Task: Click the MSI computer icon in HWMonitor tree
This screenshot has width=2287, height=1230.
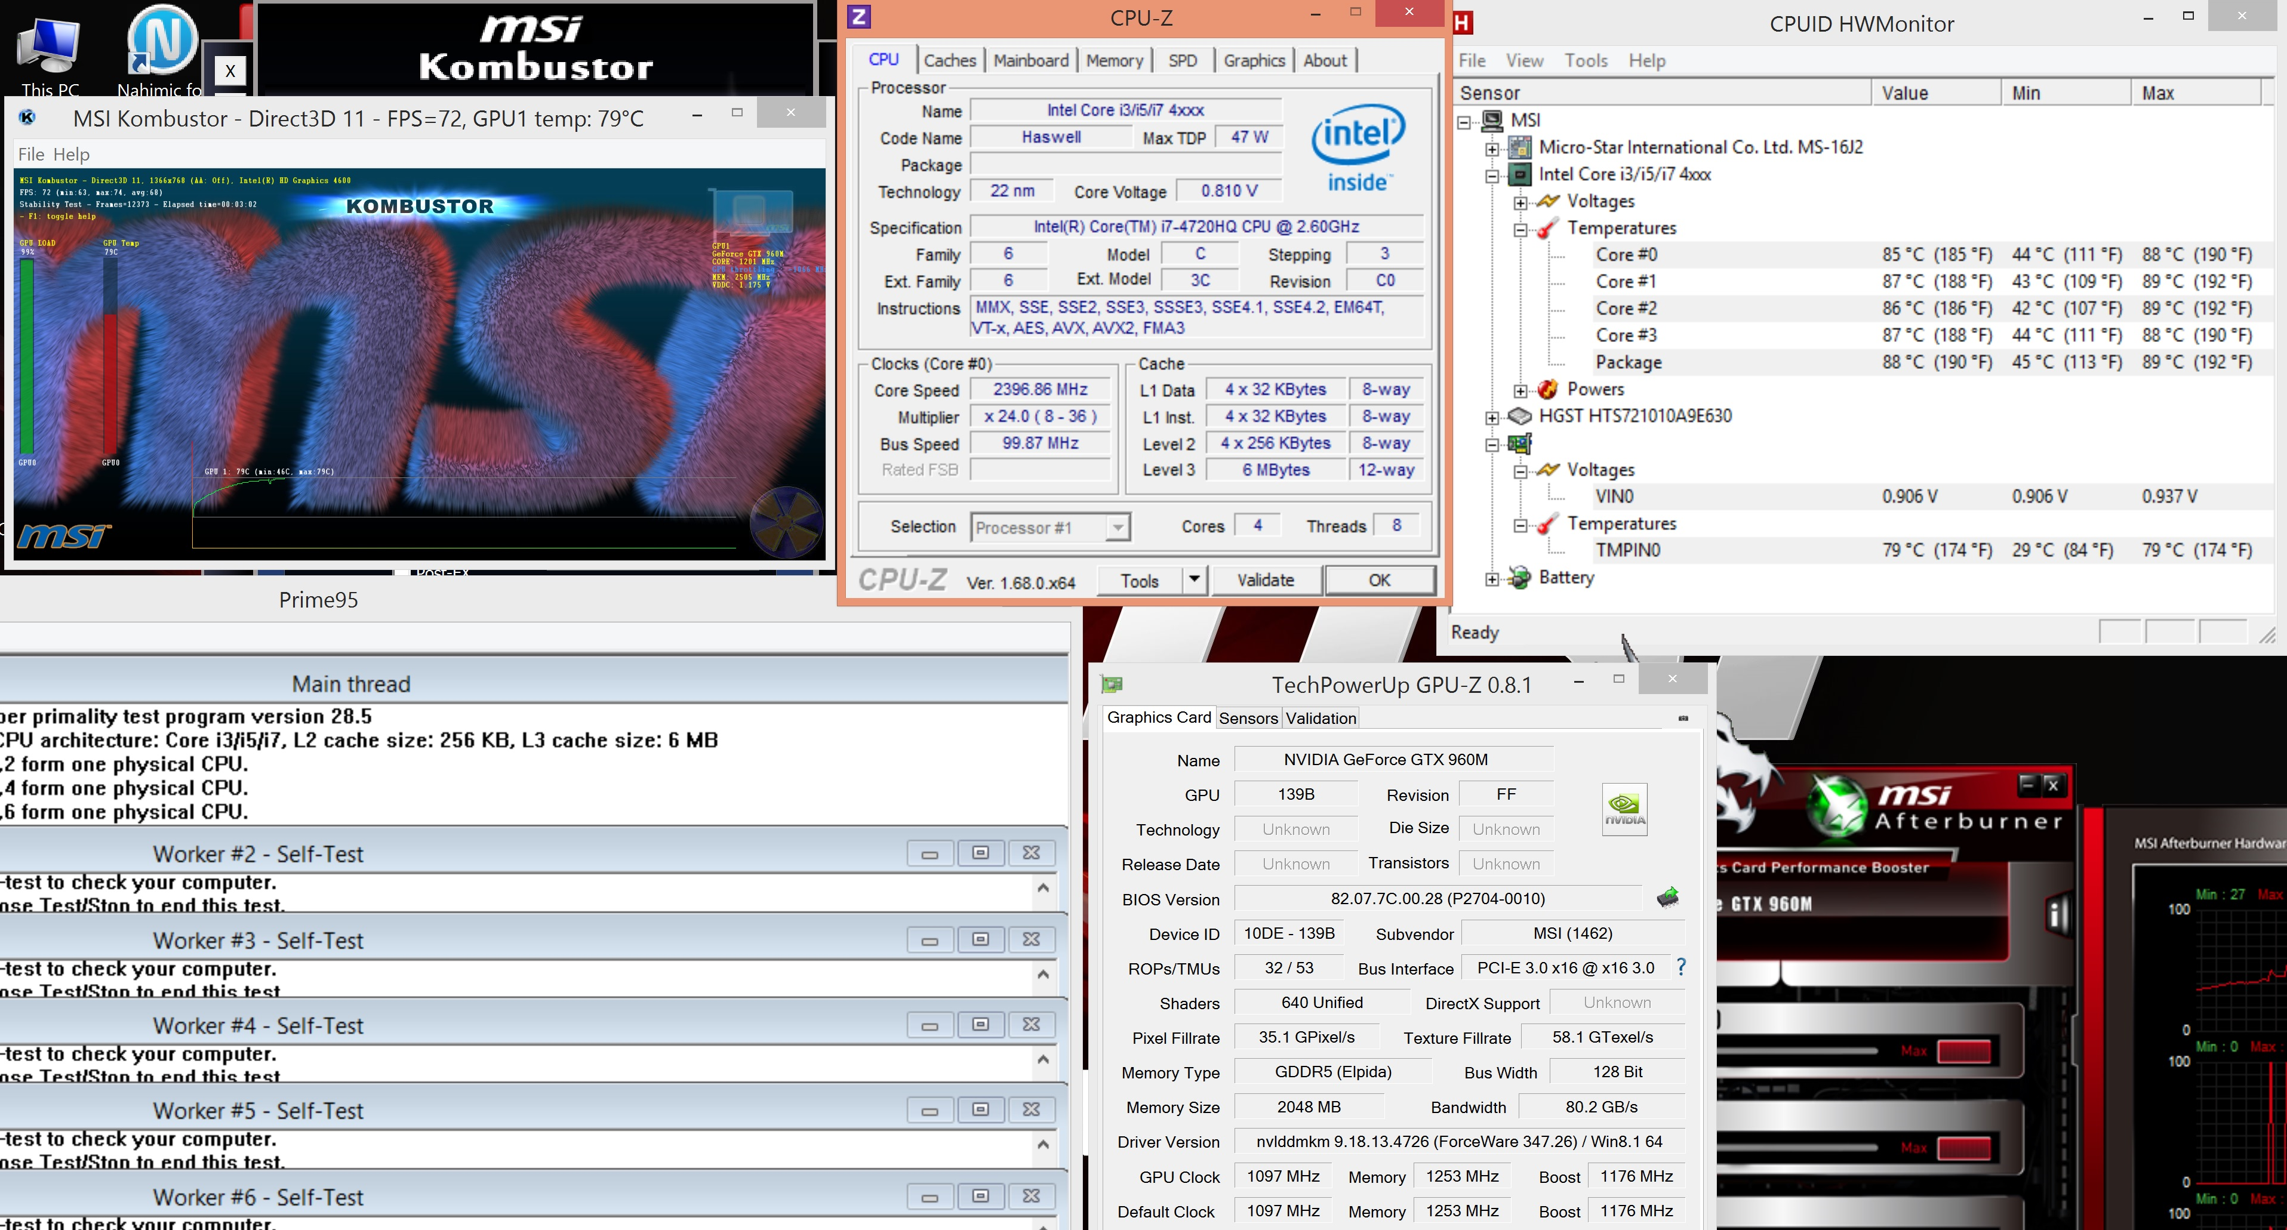Action: (1492, 120)
